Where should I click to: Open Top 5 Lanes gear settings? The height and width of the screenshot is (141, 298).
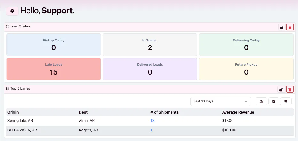[x=286, y=101]
